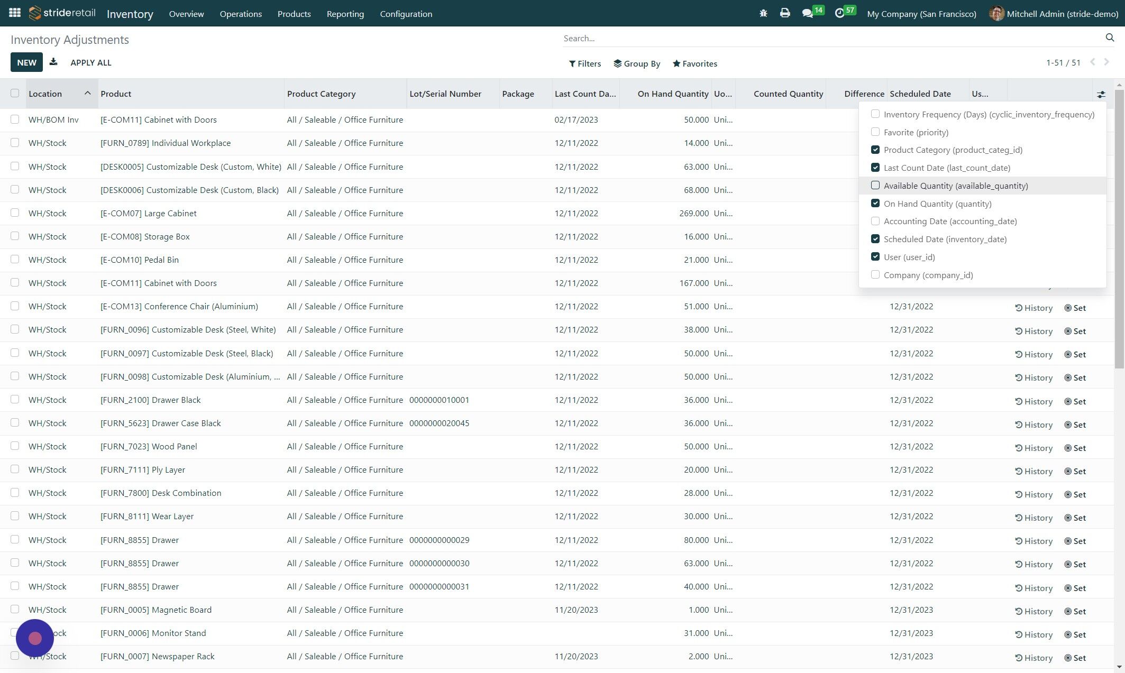
Task: Check the Company (company_id) column option
Action: (875, 275)
